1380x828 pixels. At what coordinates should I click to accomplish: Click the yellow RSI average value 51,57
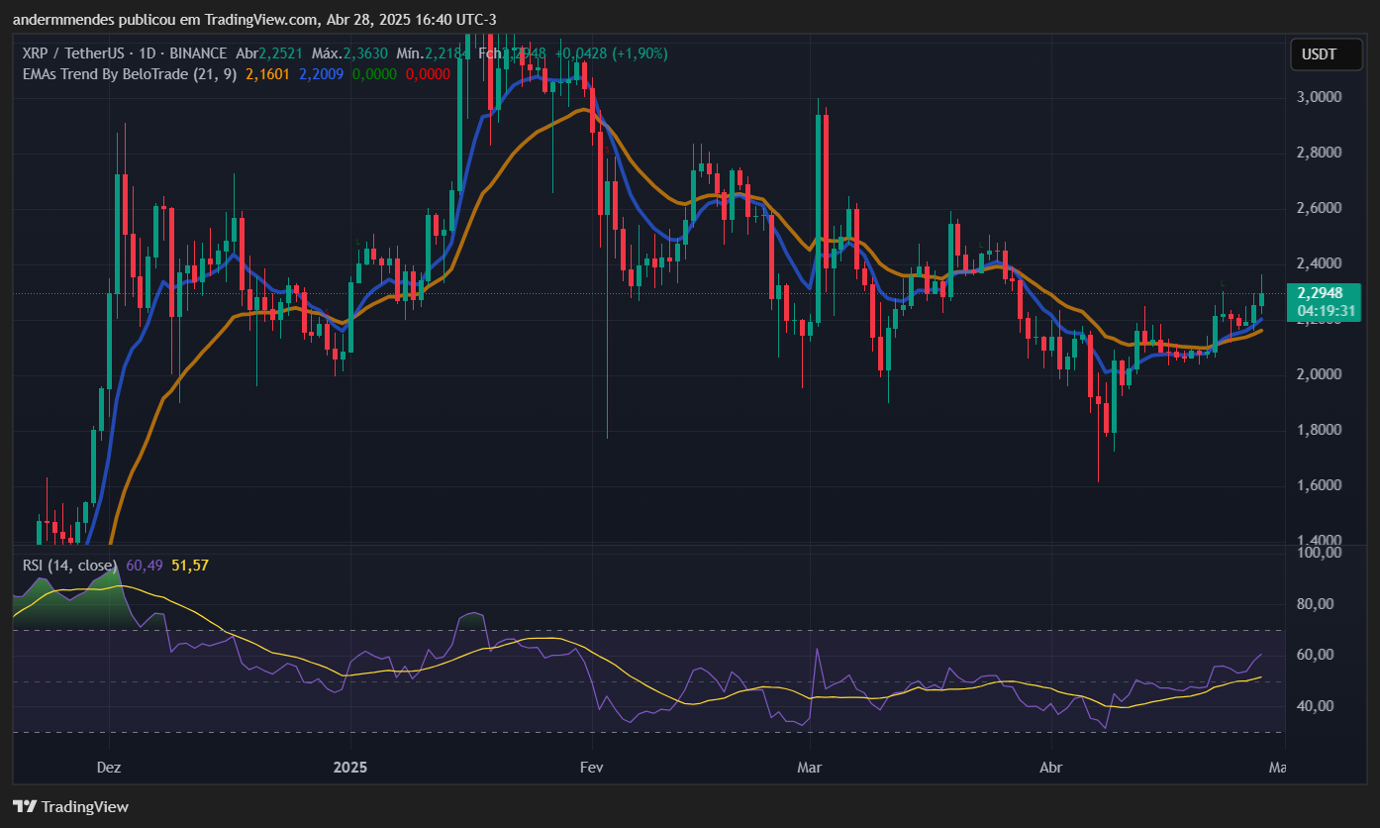point(189,565)
